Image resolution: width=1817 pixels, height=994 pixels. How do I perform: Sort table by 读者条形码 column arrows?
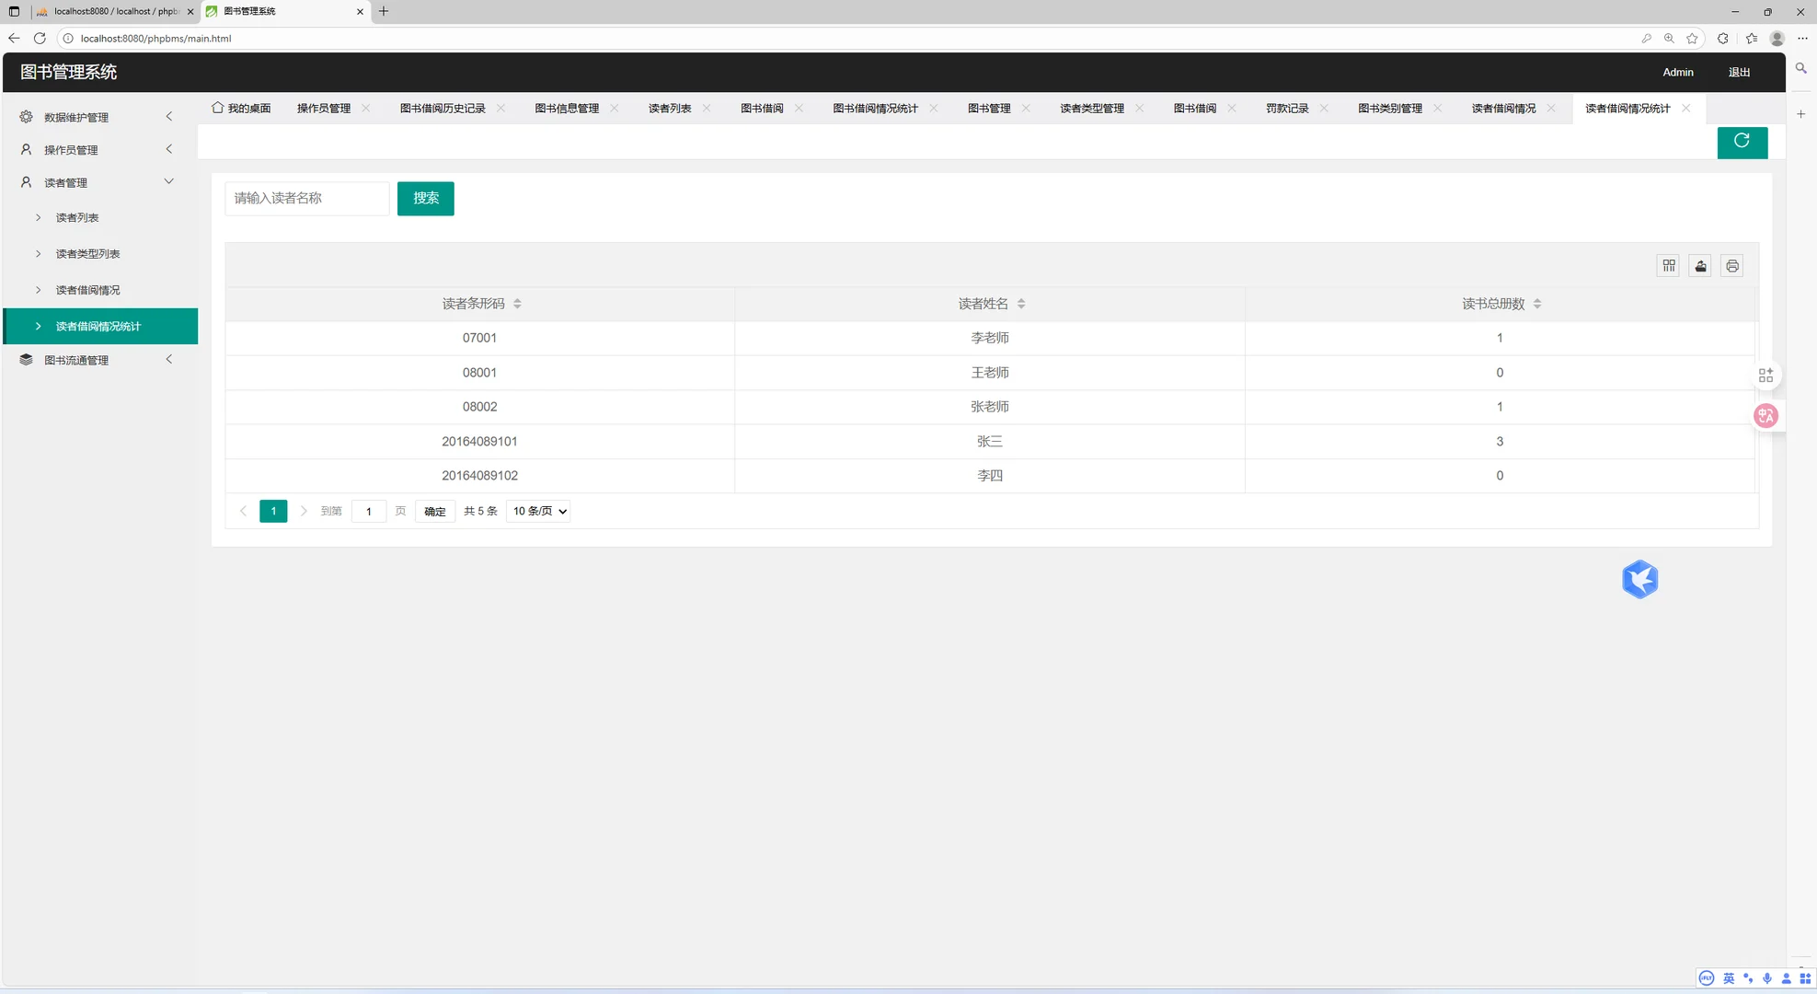[x=518, y=303]
